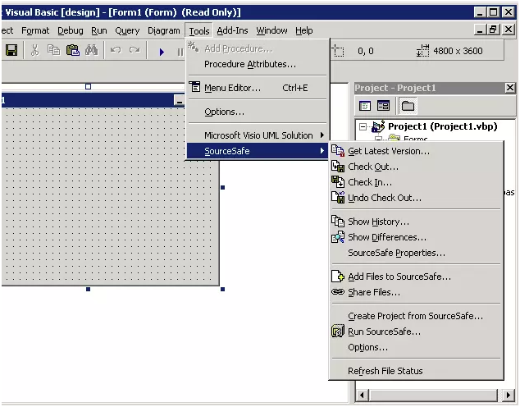Open the Help menu

(304, 31)
